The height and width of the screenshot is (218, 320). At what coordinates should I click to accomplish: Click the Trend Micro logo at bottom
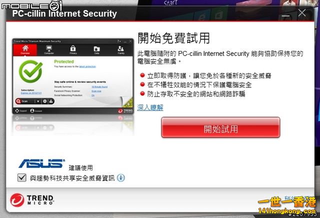[32, 200]
